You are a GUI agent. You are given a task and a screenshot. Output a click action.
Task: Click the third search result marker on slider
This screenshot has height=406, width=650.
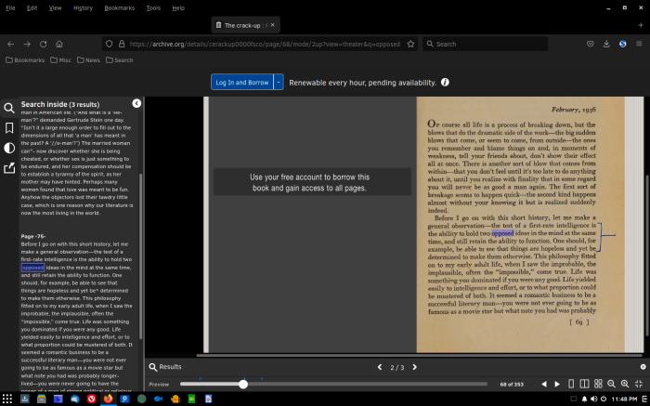point(262,379)
